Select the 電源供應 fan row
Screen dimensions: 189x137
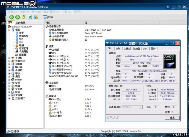pos(71,90)
